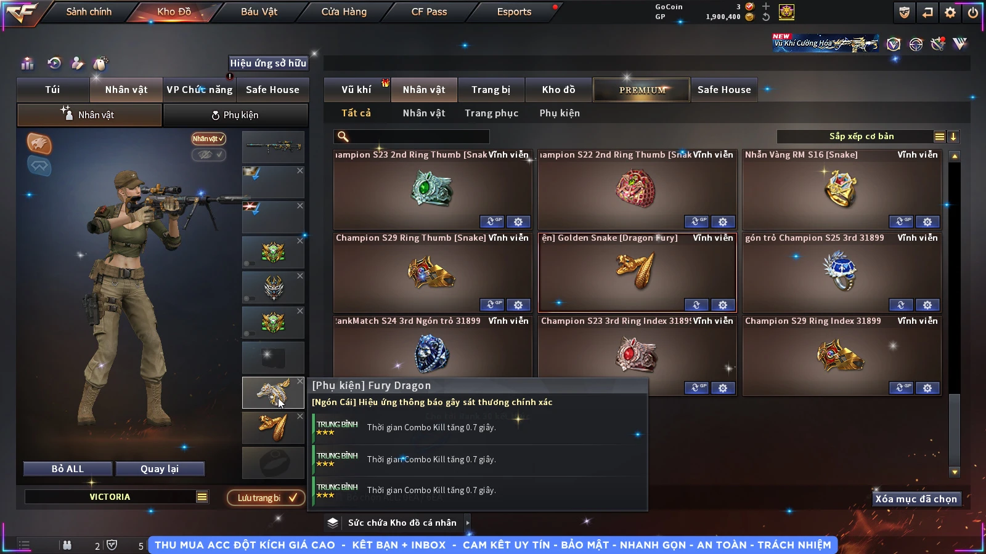Open the VICTORIA character list menu
The width and height of the screenshot is (986, 554).
click(x=202, y=497)
